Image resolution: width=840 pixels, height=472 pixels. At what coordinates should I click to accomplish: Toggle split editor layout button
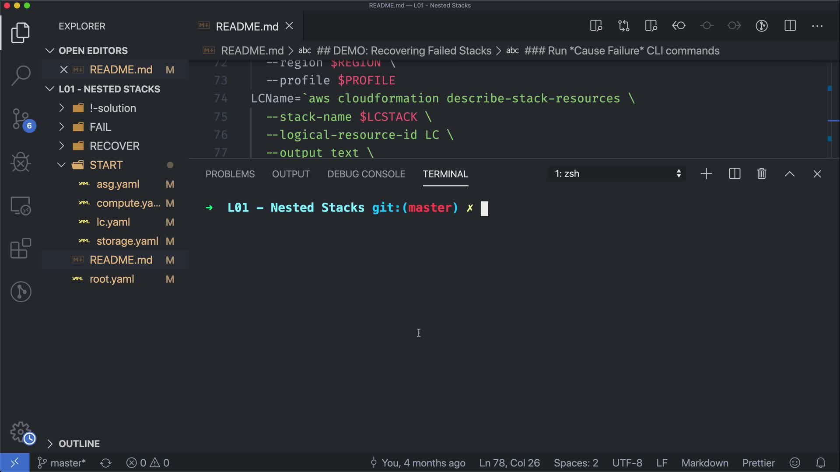pyautogui.click(x=790, y=26)
